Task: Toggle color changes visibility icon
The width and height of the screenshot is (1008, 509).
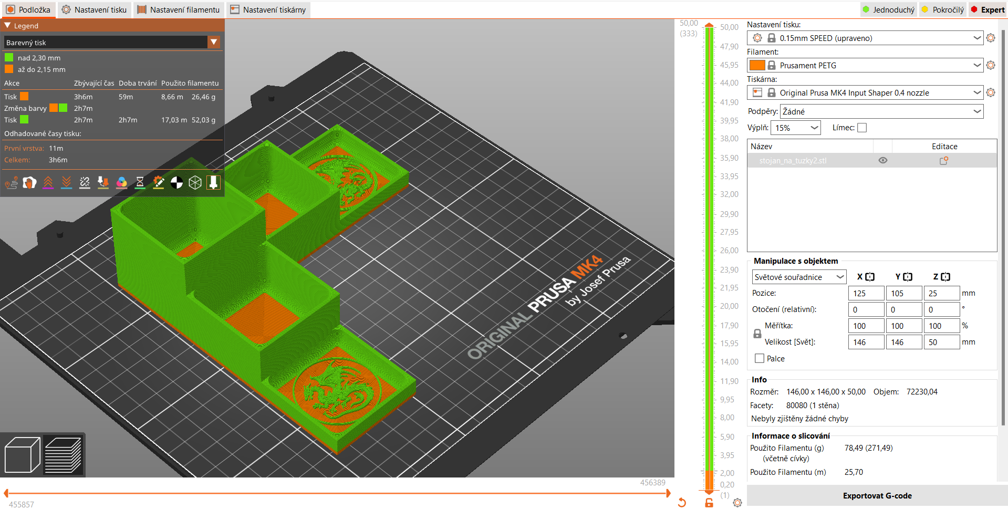Action: [x=121, y=183]
